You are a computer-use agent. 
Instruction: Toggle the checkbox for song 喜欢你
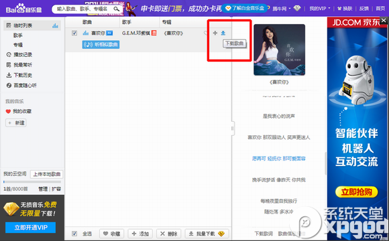(x=74, y=33)
